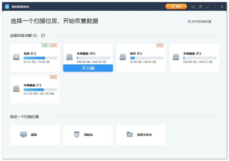Open the hamburger menu in title bar

200,7
